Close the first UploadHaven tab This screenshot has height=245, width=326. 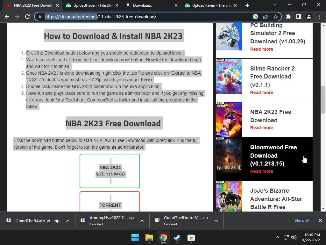pyautogui.click(x=117, y=5)
